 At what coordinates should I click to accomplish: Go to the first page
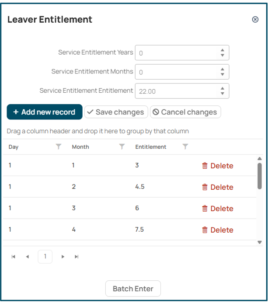coord(13,257)
